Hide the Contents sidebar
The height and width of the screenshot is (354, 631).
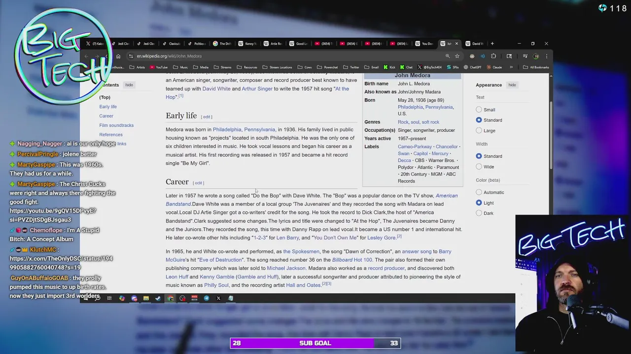point(129,85)
